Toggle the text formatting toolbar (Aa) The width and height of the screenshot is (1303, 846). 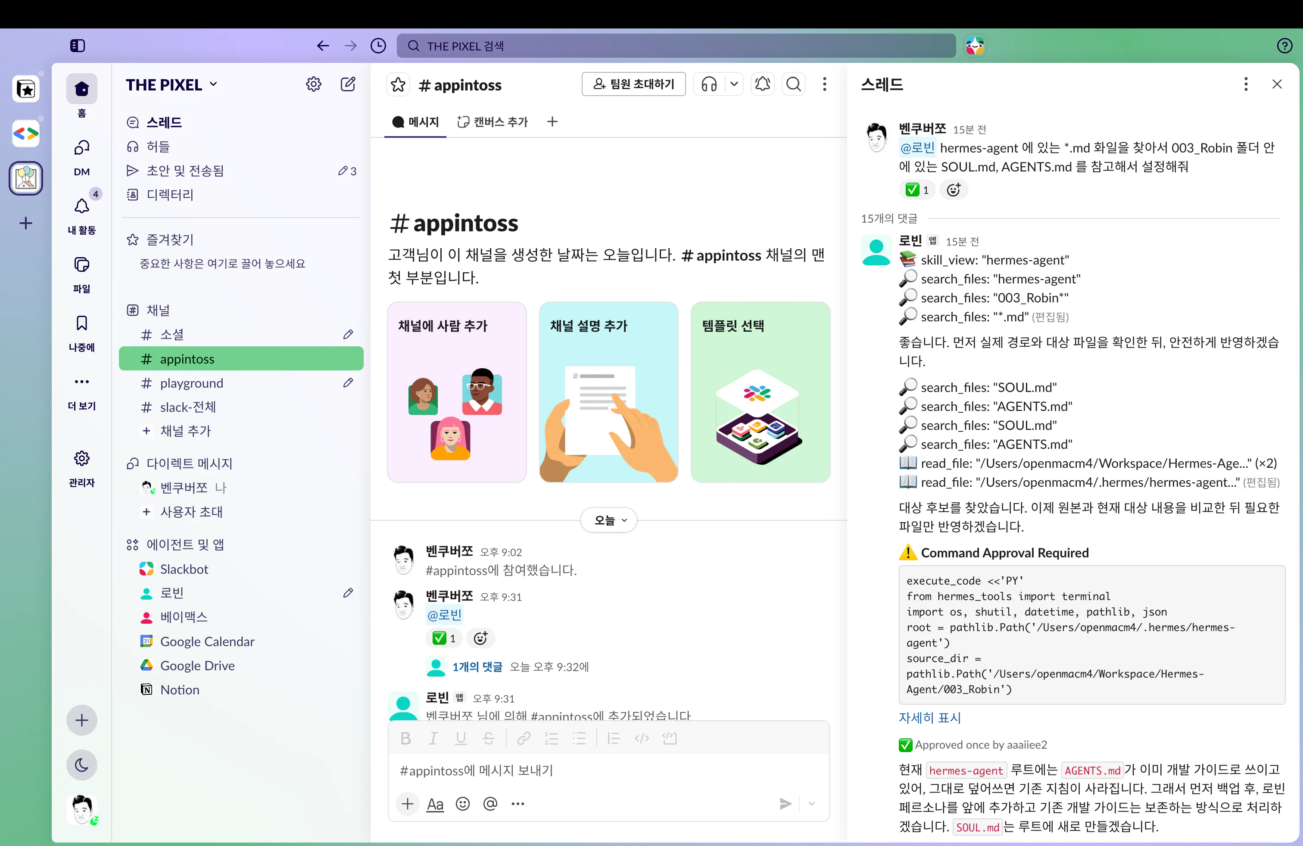click(x=435, y=804)
